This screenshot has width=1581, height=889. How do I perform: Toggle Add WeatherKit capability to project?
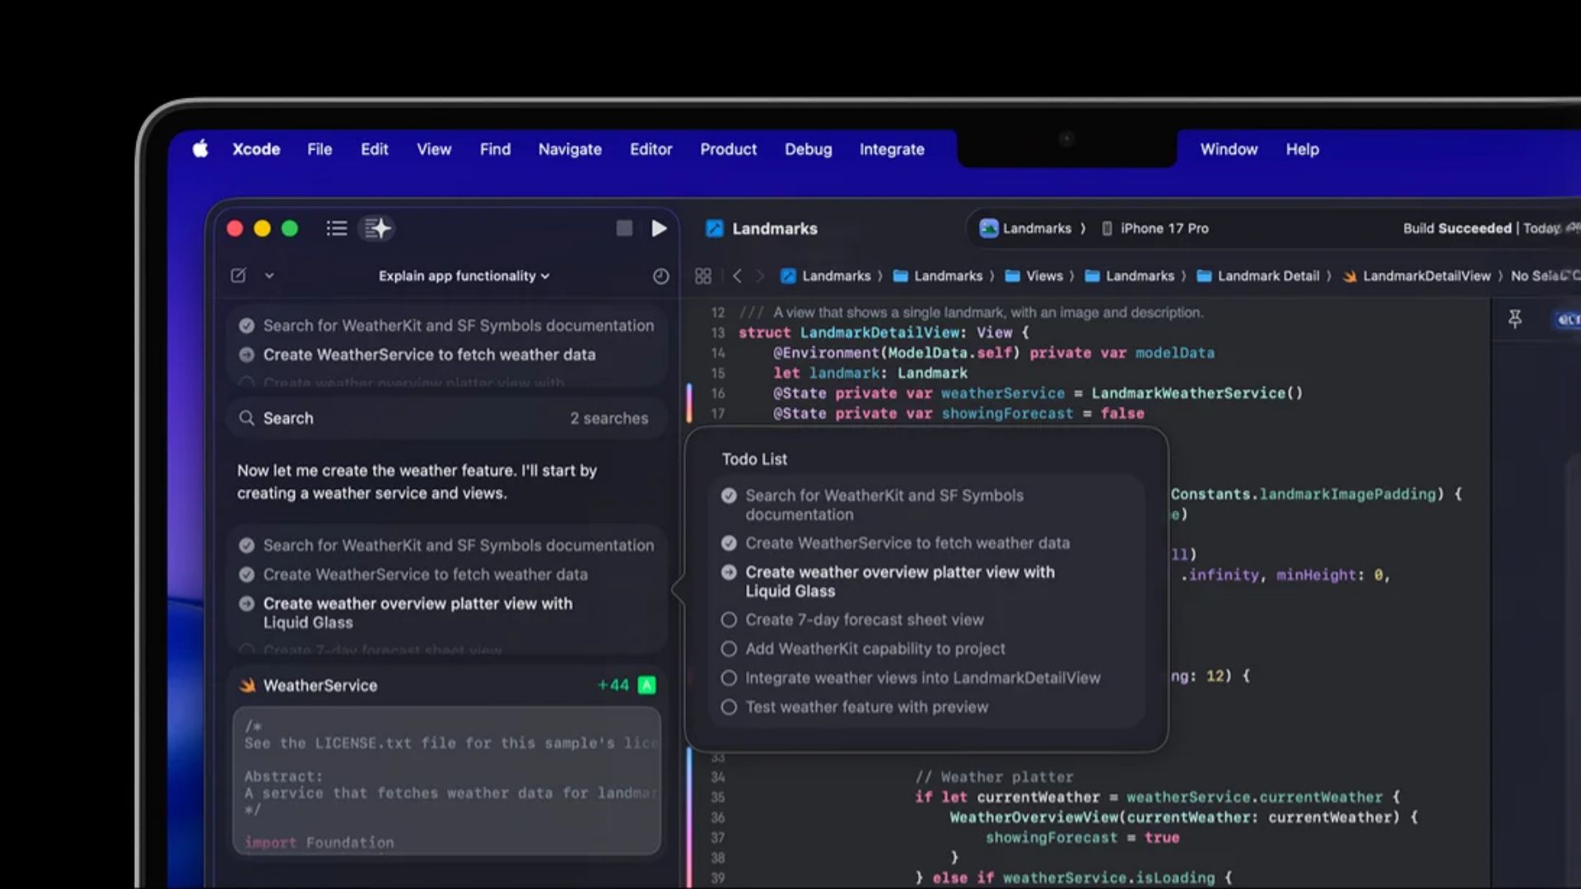729,649
